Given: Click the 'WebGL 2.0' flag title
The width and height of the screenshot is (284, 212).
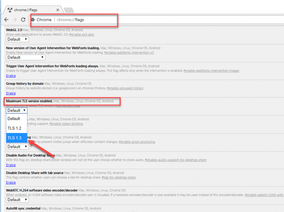Looking at the screenshot, I should click(14, 30).
